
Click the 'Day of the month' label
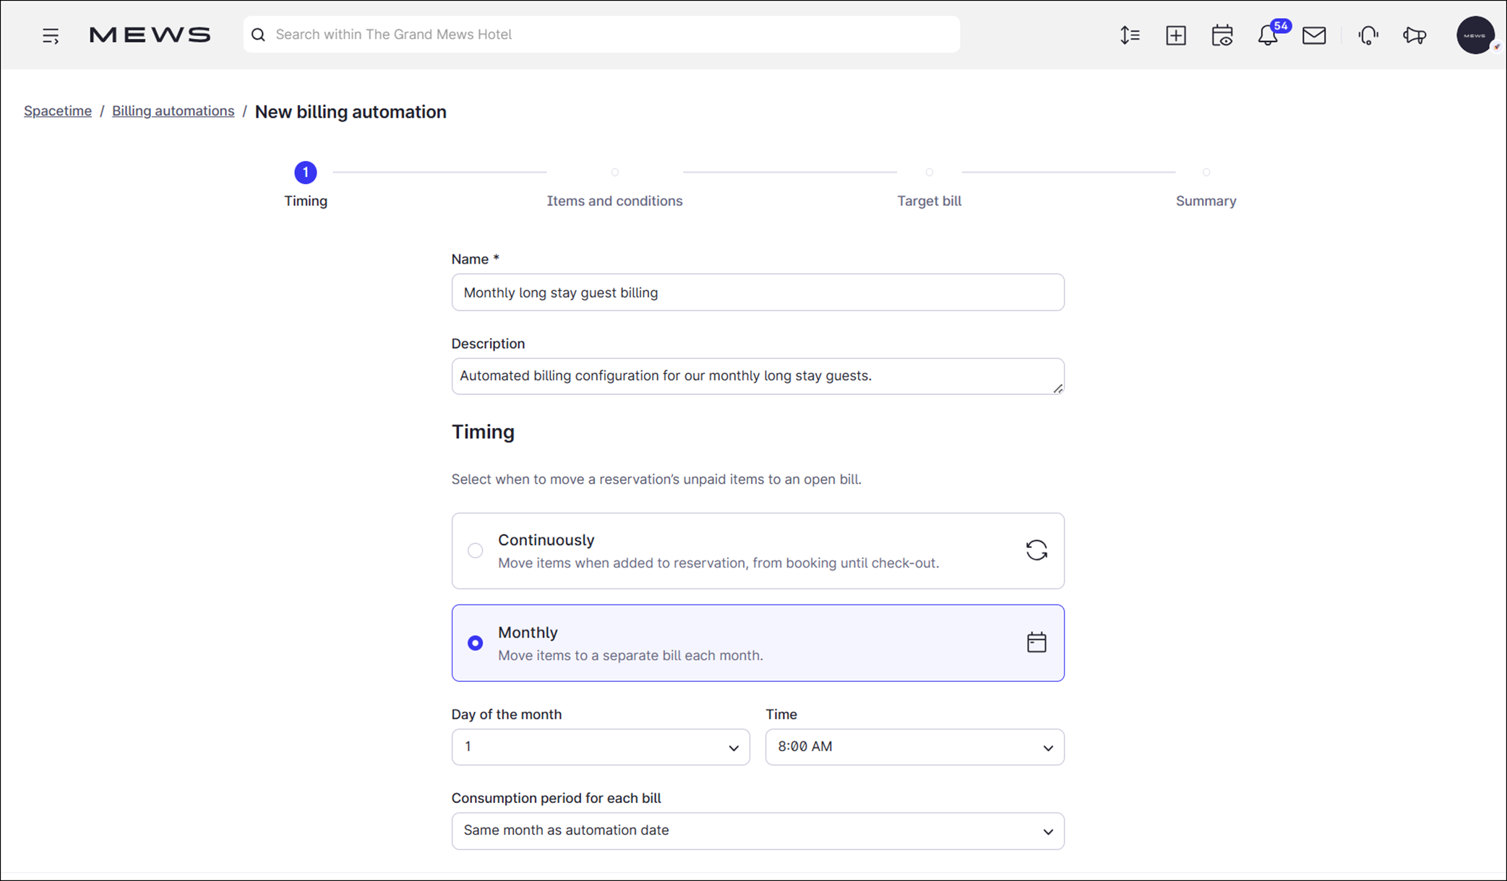(x=507, y=714)
